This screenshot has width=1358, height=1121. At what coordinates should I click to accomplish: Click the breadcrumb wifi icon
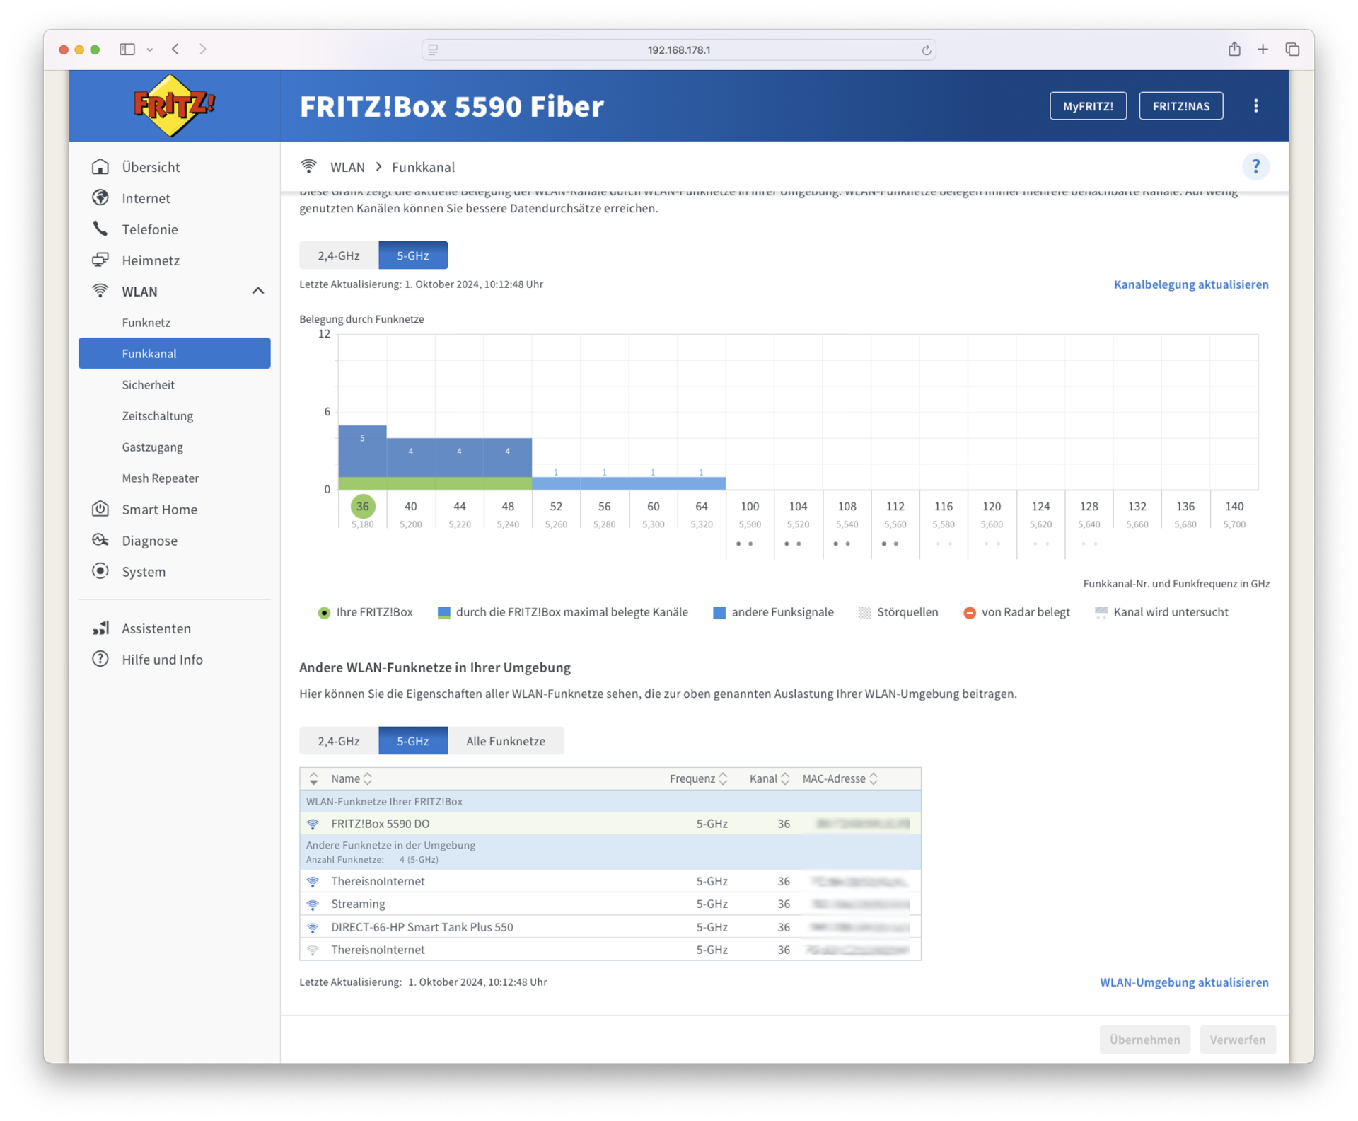[x=308, y=166]
